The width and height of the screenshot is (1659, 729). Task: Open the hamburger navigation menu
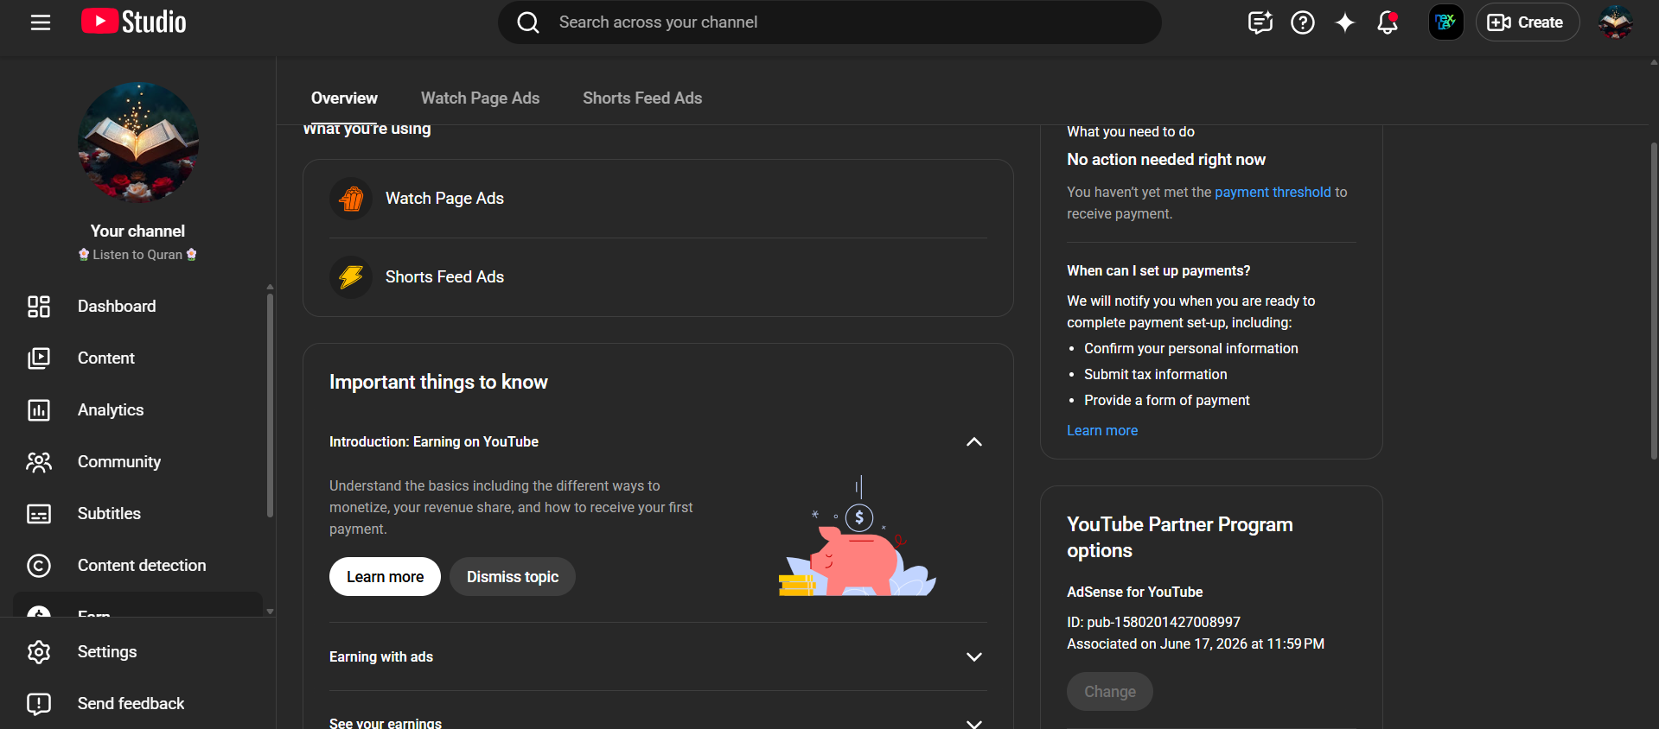(41, 22)
